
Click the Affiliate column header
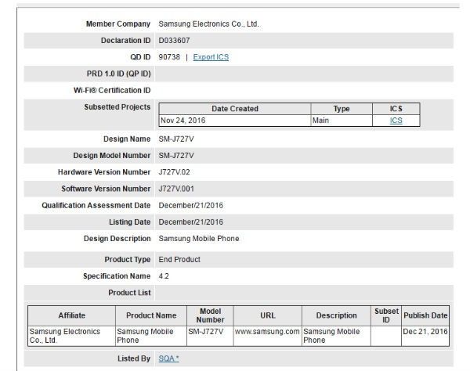(x=71, y=315)
